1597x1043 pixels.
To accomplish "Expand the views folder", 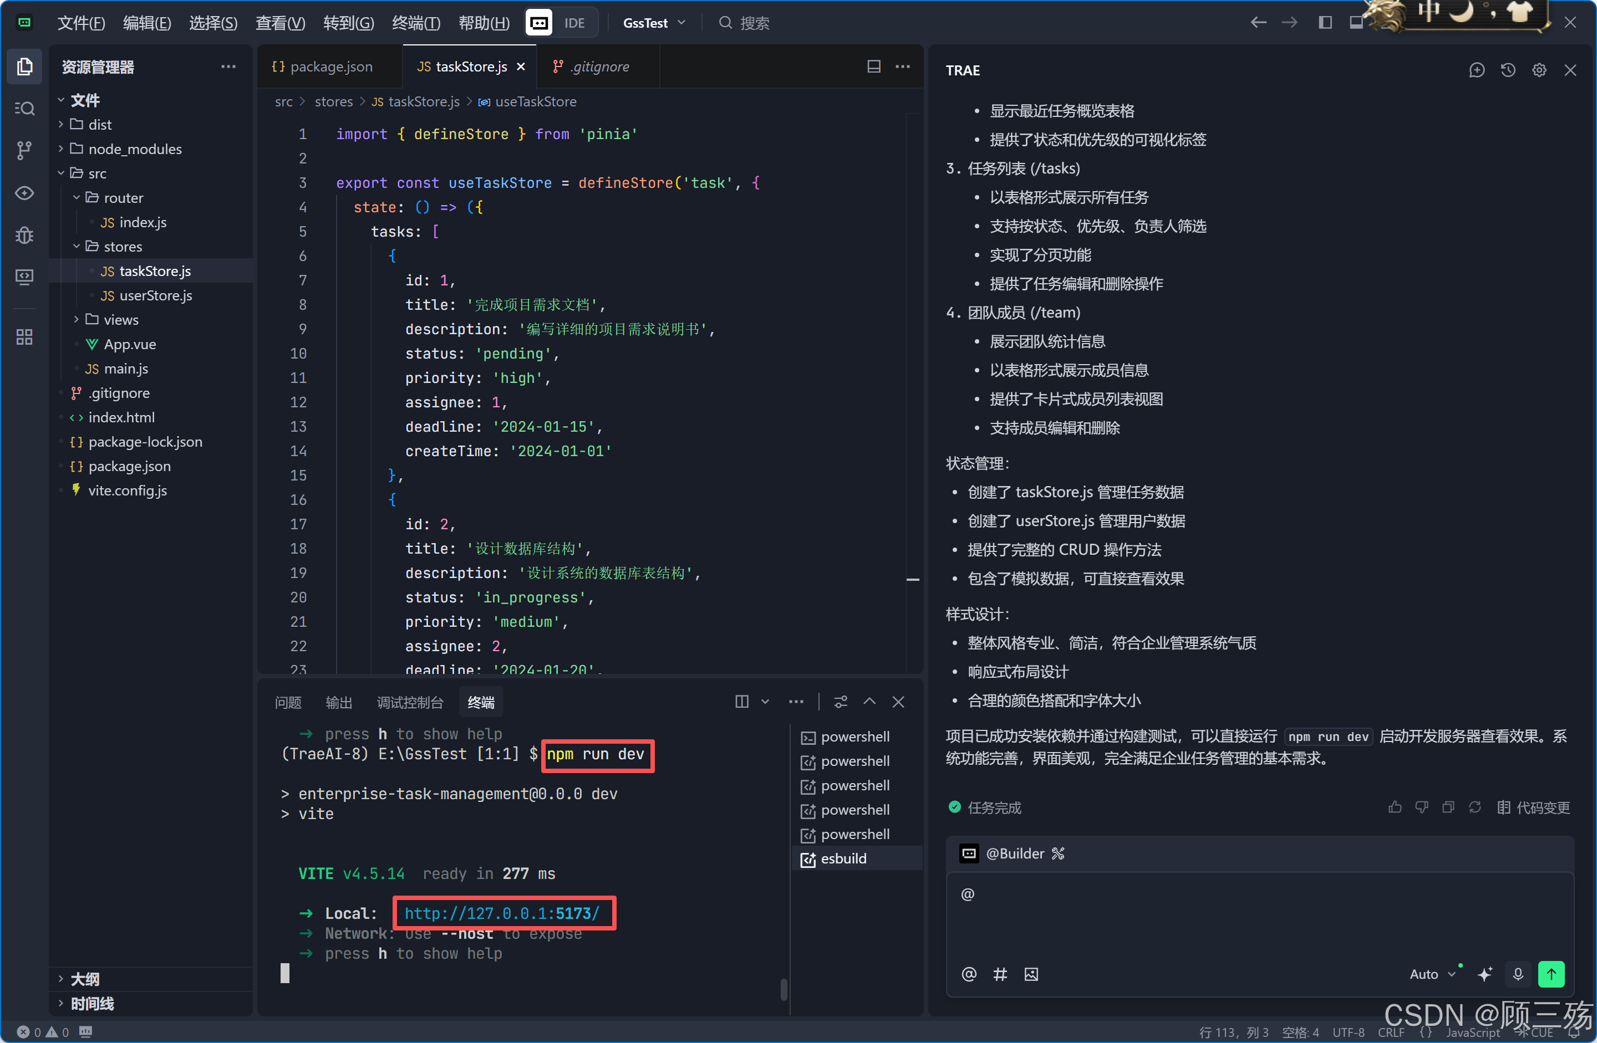I will [x=121, y=320].
